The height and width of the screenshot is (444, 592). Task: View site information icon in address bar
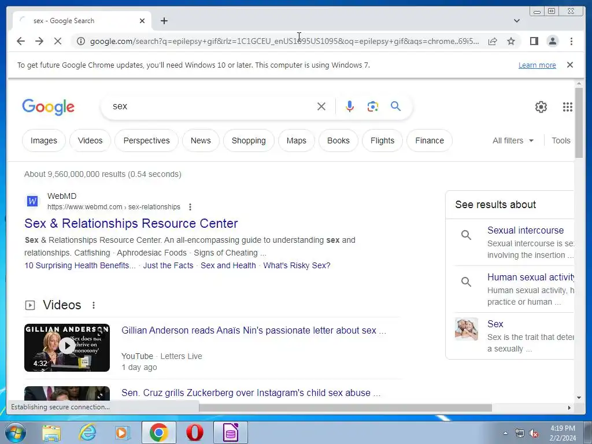[81, 41]
